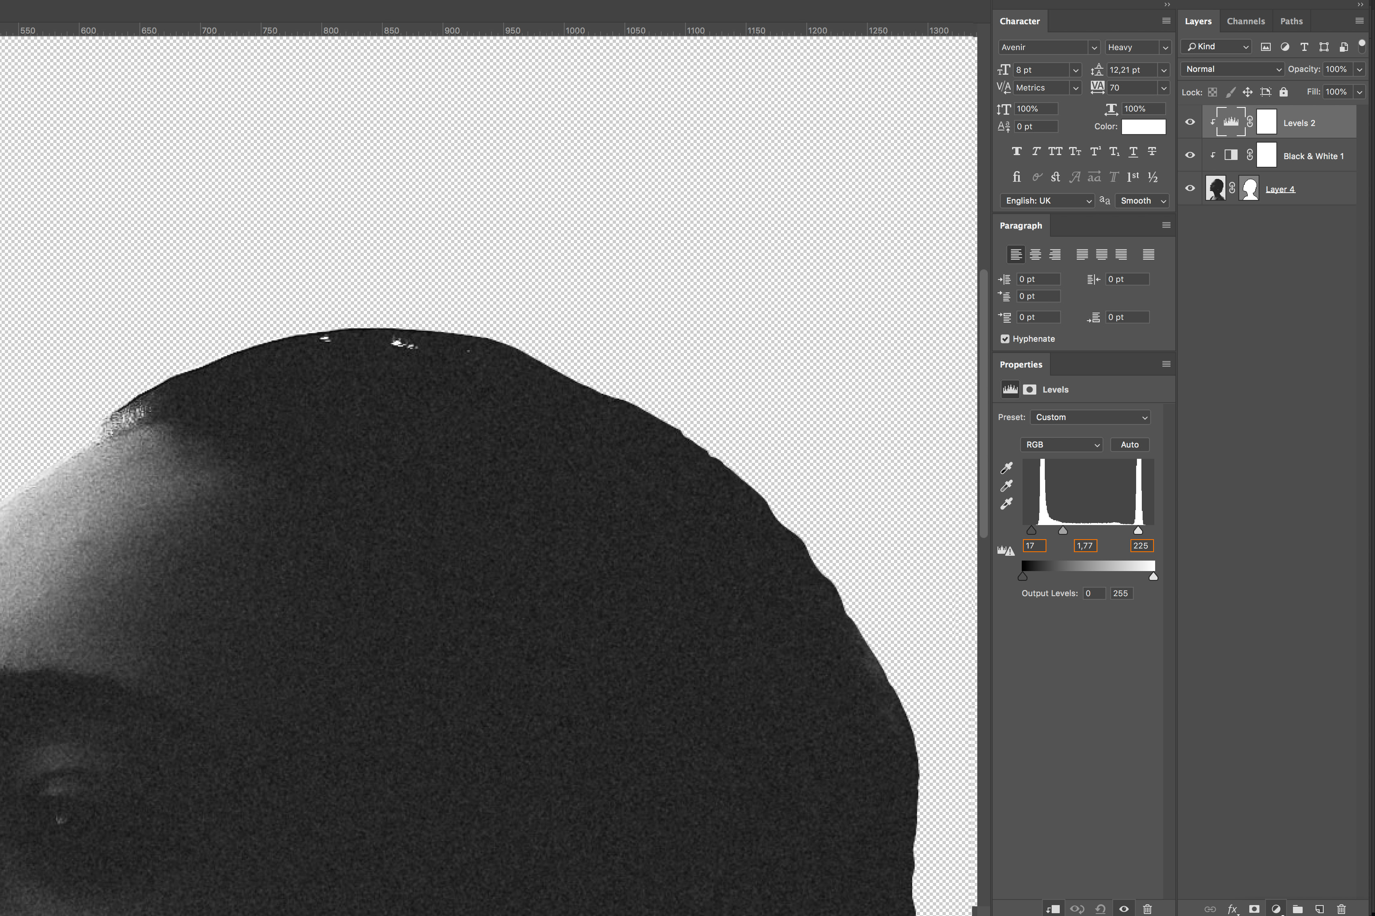
Task: Switch to the Channels tab
Action: (1245, 21)
